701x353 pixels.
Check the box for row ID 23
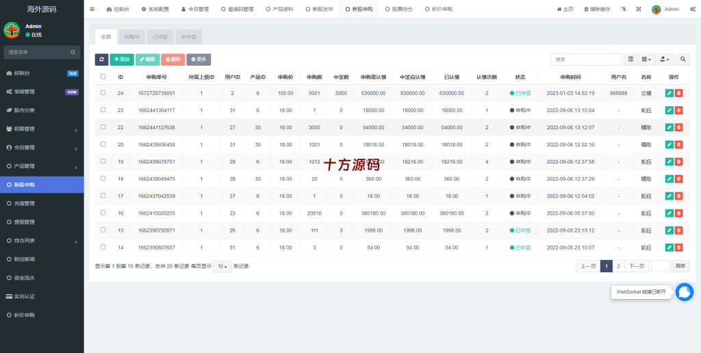tap(103, 109)
